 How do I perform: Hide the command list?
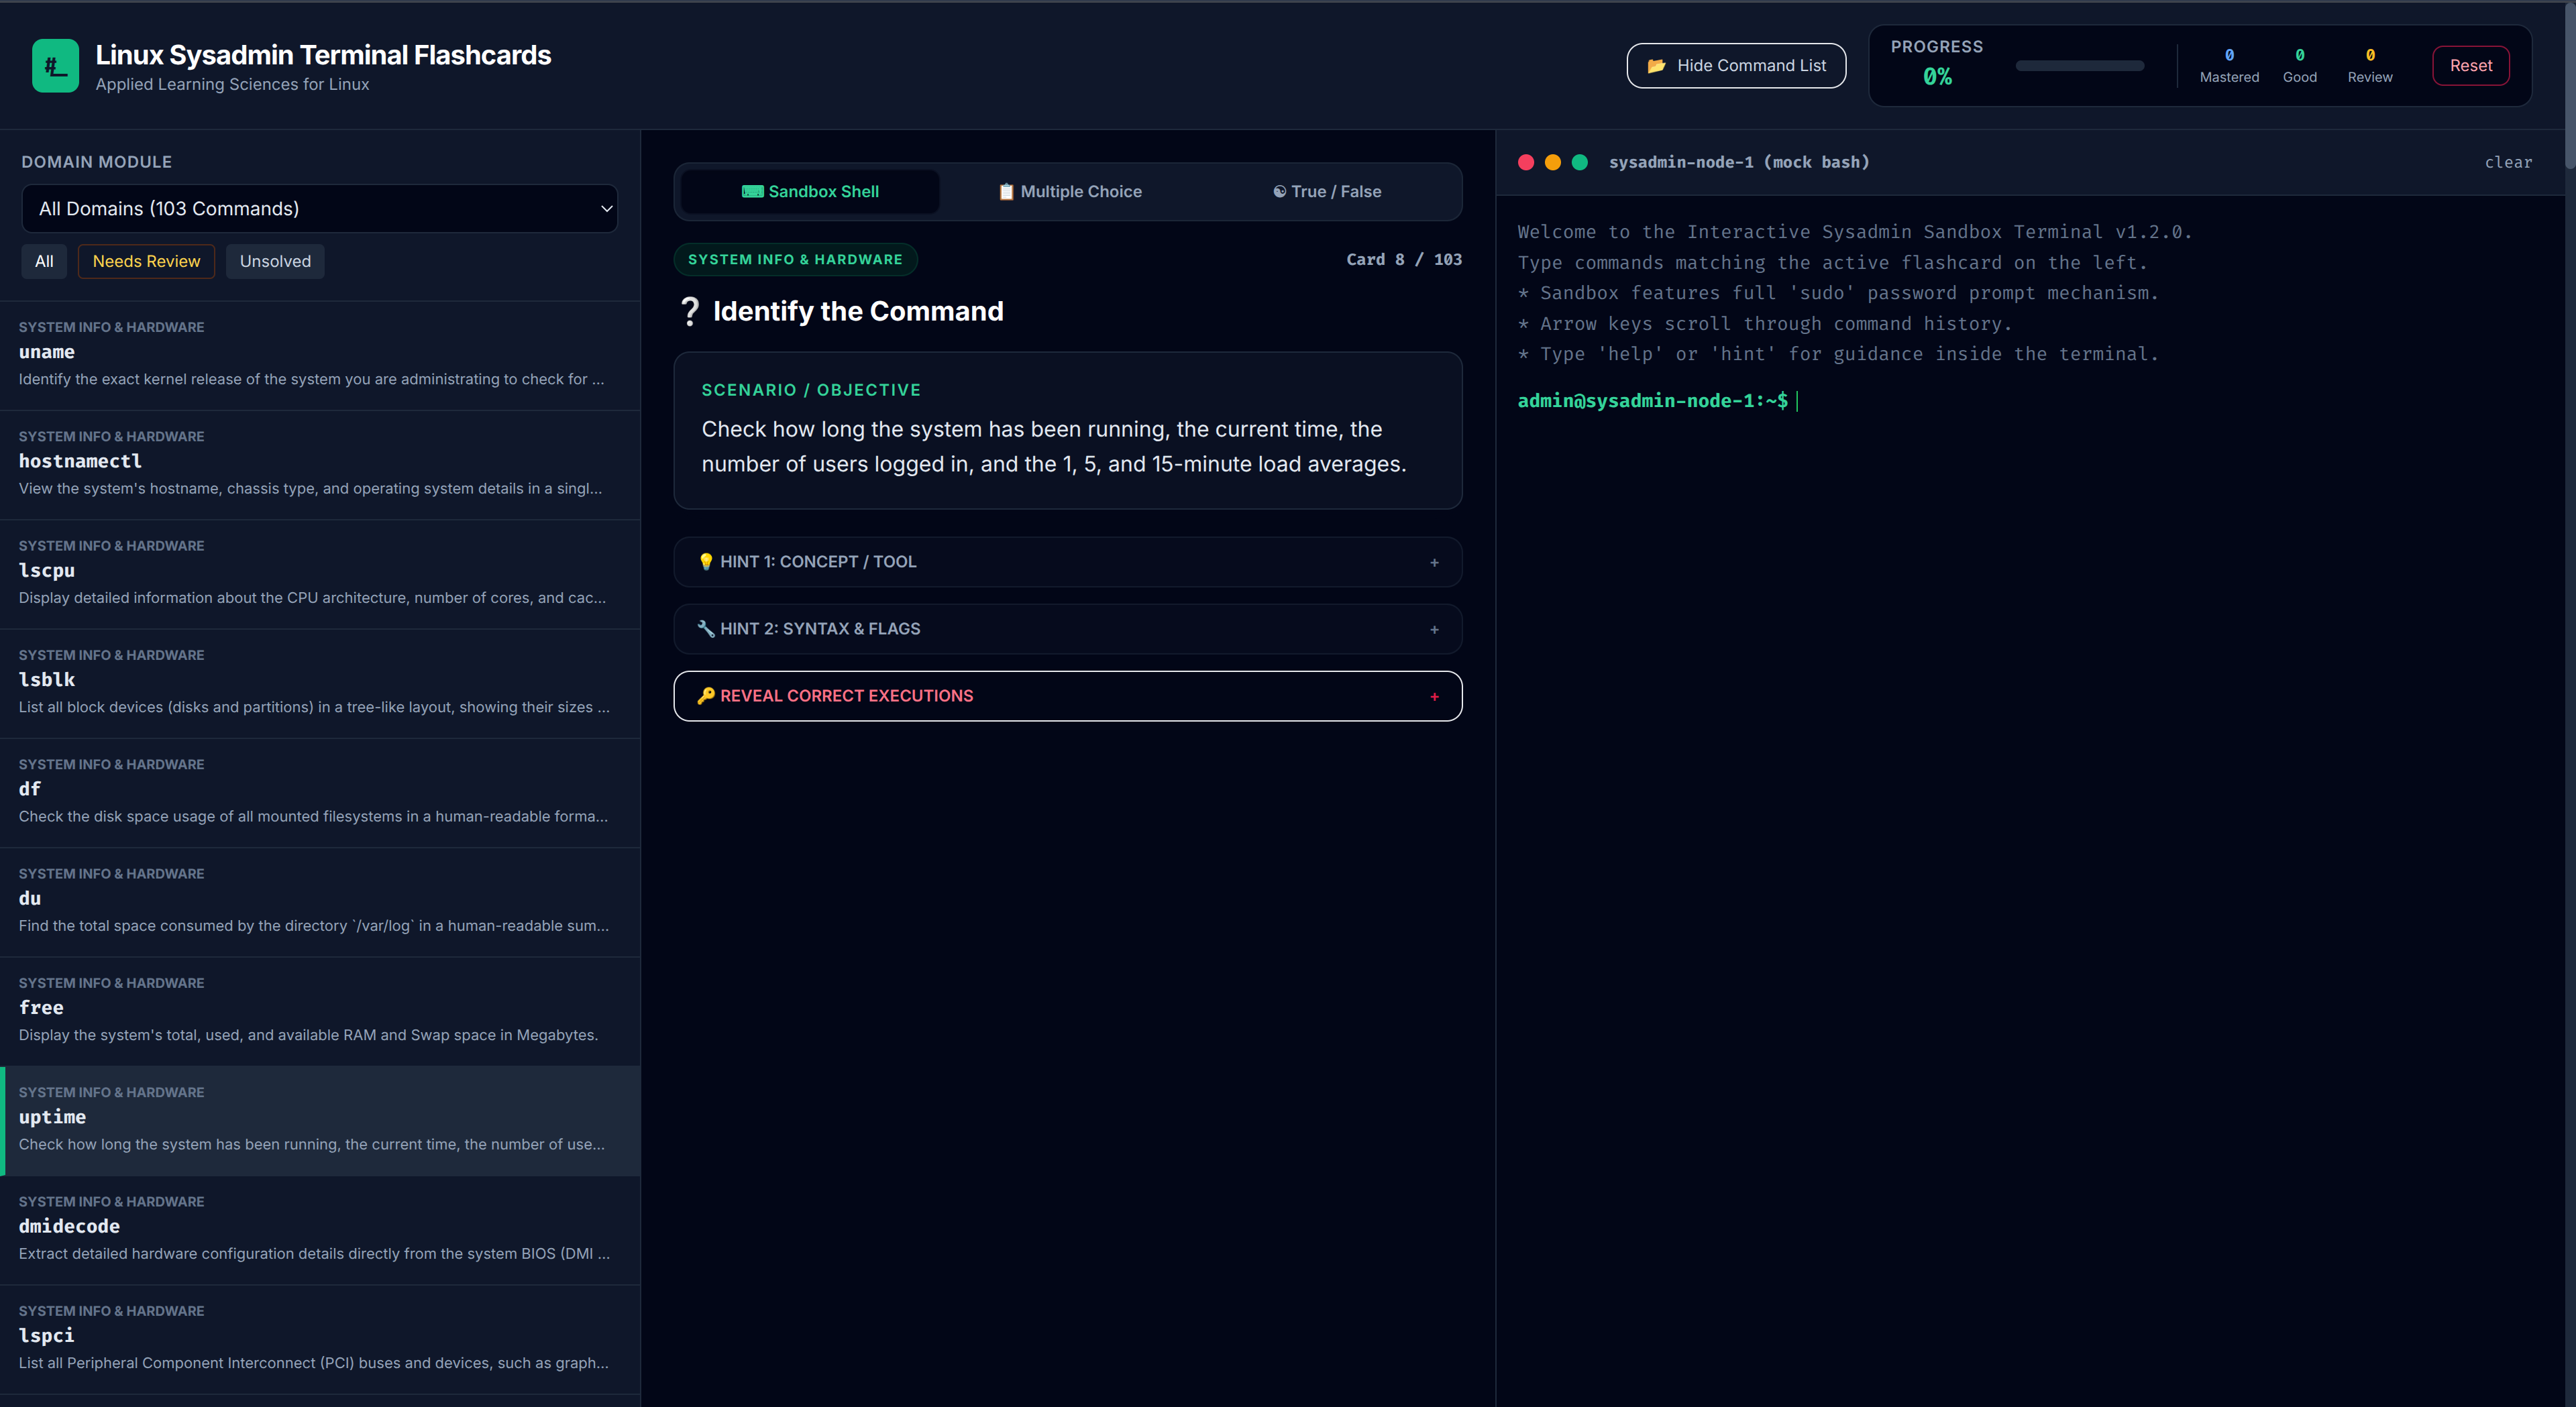click(1736, 66)
